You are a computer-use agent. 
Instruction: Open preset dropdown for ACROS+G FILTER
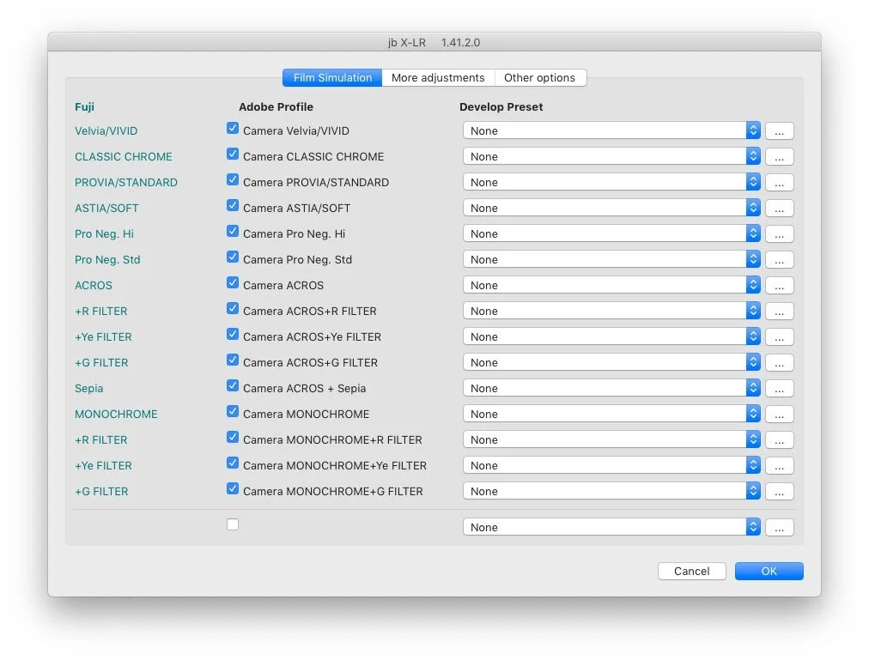(611, 362)
